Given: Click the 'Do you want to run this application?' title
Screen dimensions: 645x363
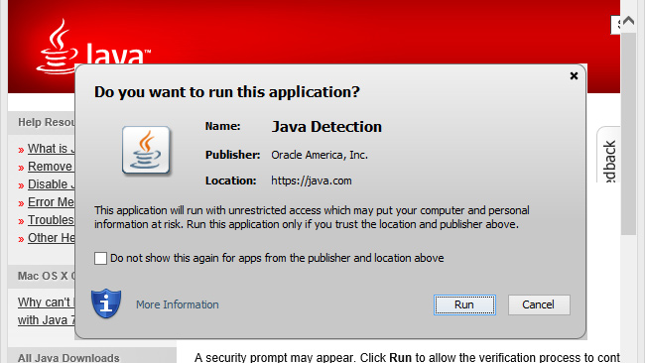Looking at the screenshot, I should click(227, 92).
